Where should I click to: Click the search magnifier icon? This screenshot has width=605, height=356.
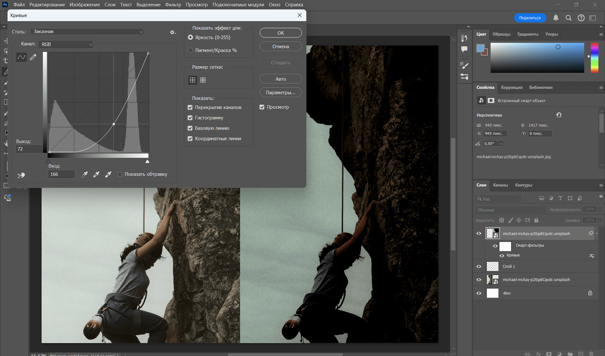[568, 18]
